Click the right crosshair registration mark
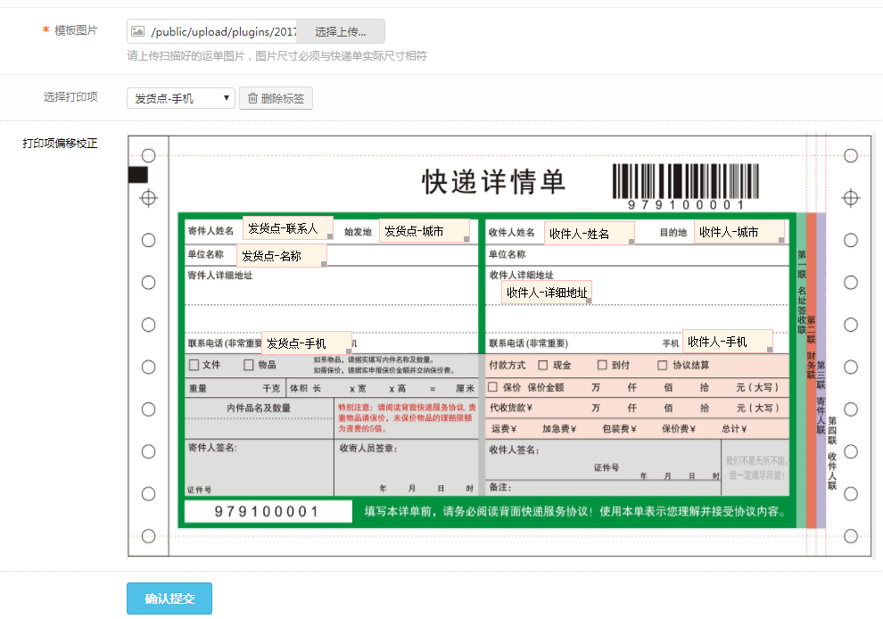883x619 pixels. [851, 197]
